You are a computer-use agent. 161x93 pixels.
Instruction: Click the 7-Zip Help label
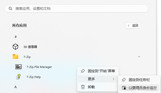[34, 77]
